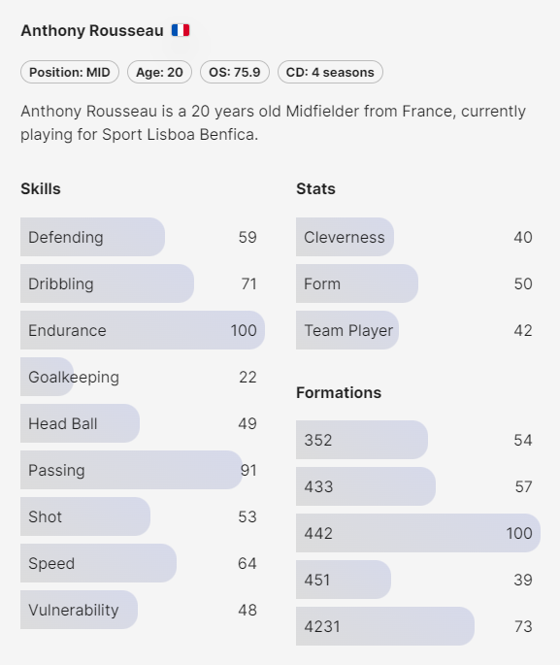
Task: Click the French flag icon
Action: (181, 30)
